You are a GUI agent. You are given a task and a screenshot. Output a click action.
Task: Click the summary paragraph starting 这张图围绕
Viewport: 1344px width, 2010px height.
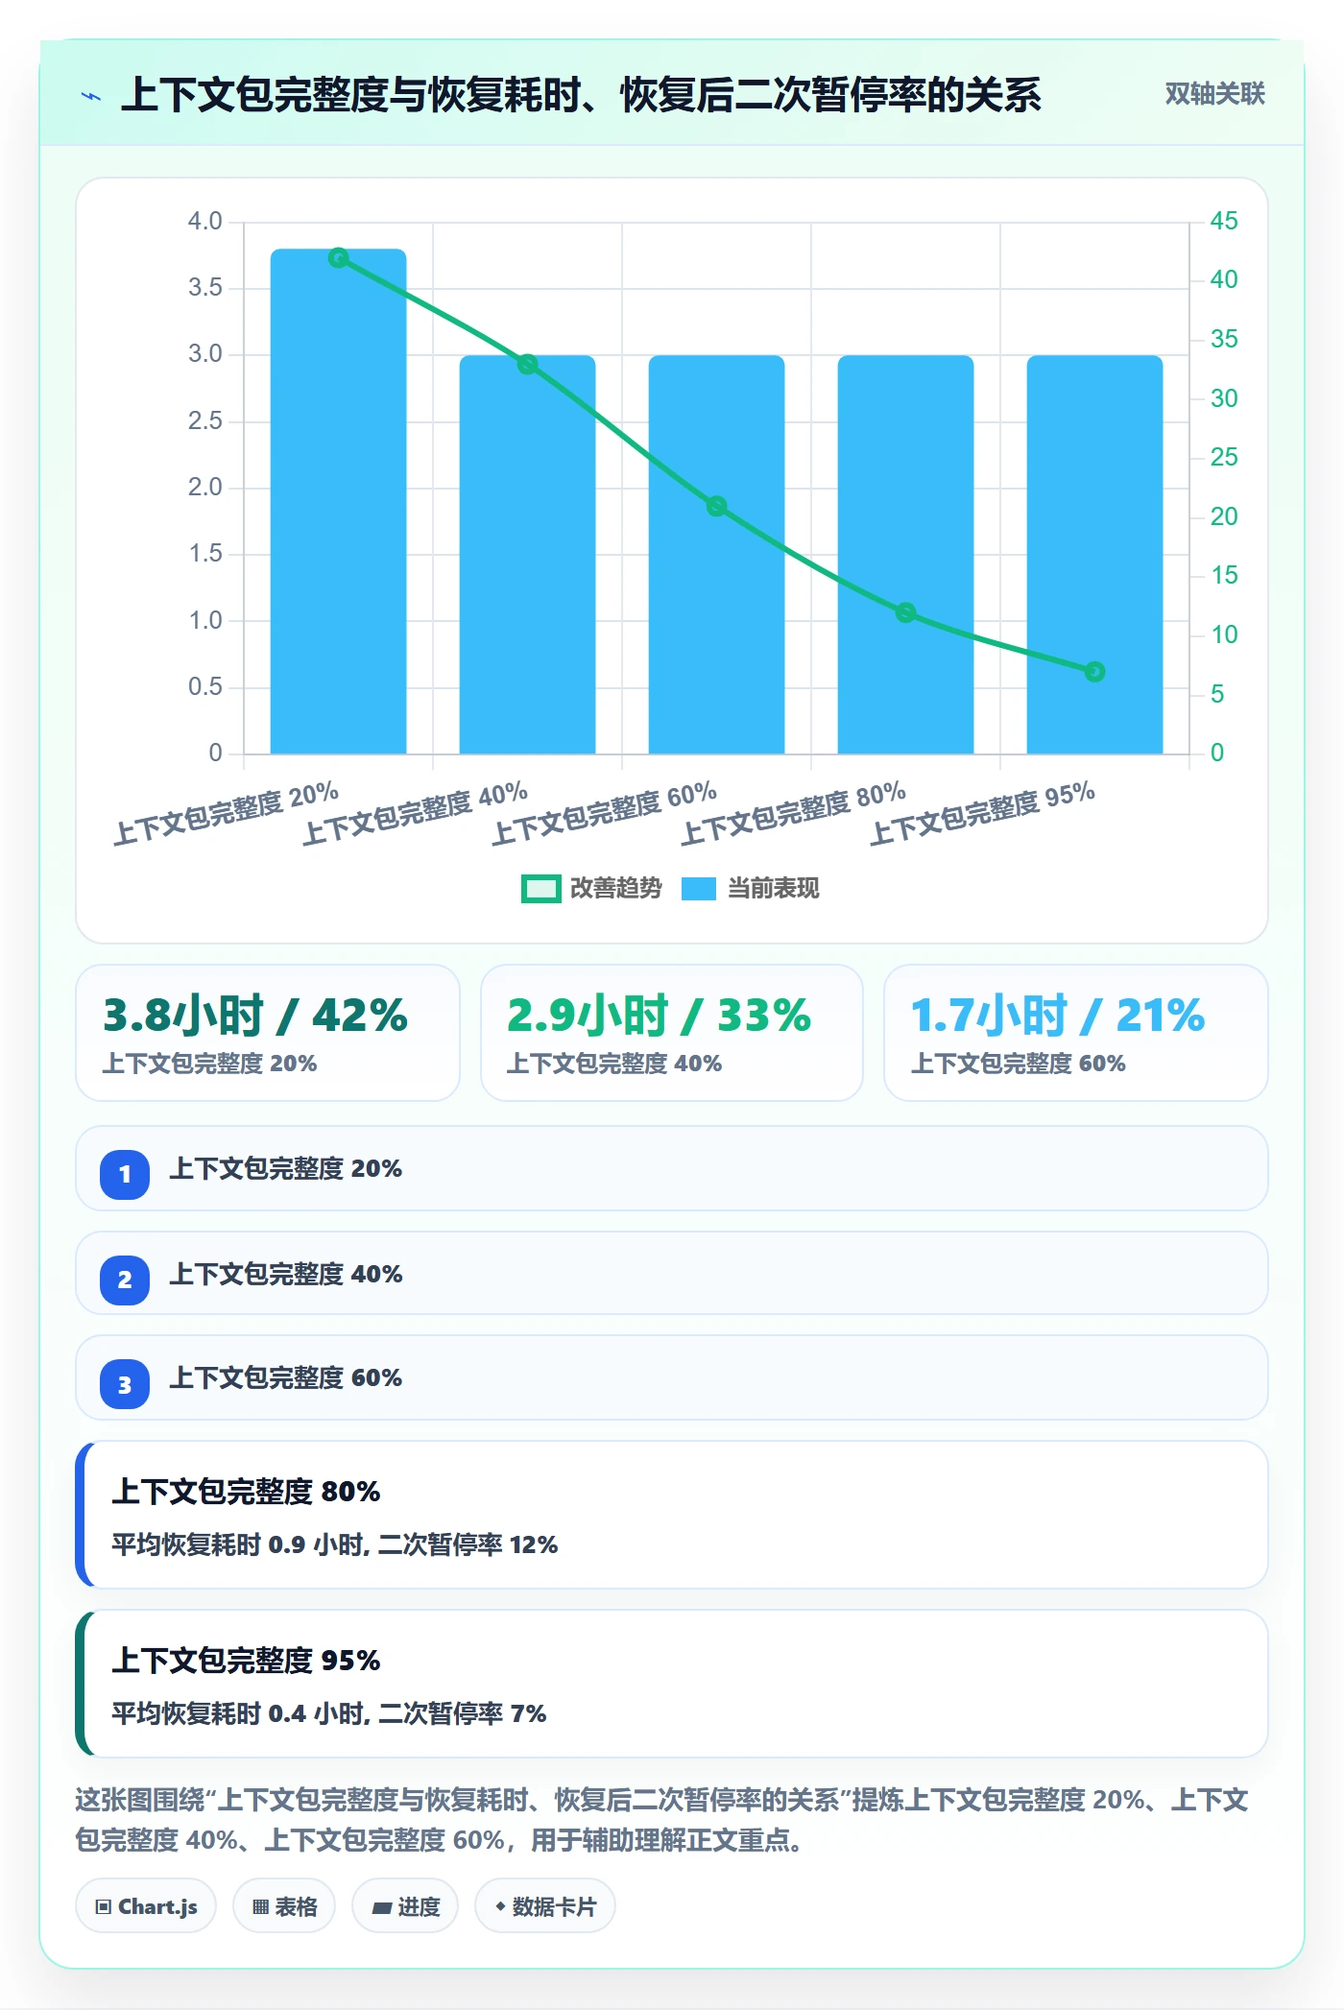coord(662,1820)
